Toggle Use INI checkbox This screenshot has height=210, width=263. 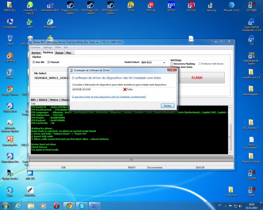tap(34, 62)
